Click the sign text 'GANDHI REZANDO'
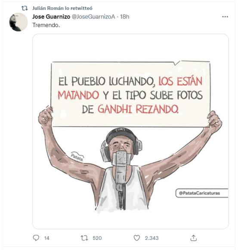 point(138,109)
